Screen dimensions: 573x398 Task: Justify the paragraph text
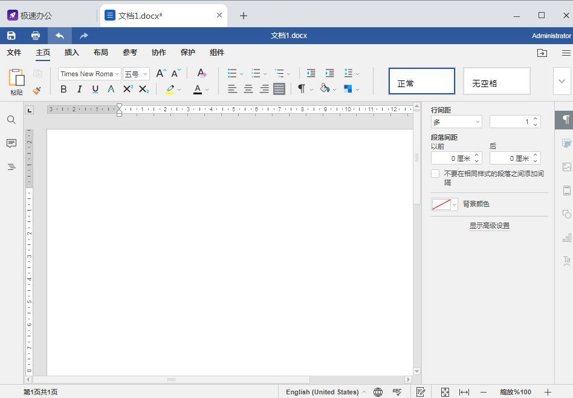pyautogui.click(x=279, y=89)
